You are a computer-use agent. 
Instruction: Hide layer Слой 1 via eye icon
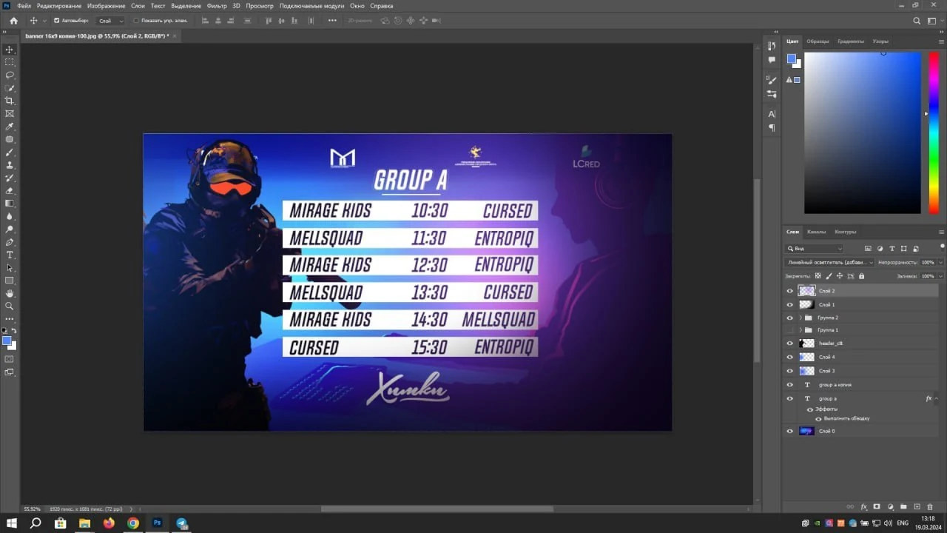[789, 304]
